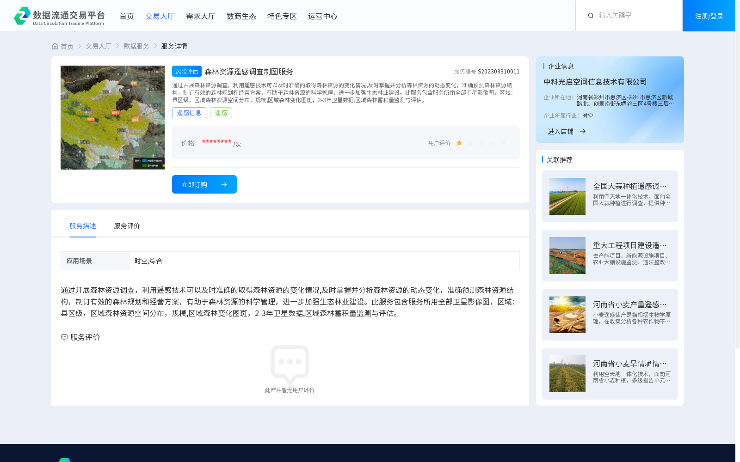
Task: Open the 交易大厅 navigation menu
Action: point(160,16)
